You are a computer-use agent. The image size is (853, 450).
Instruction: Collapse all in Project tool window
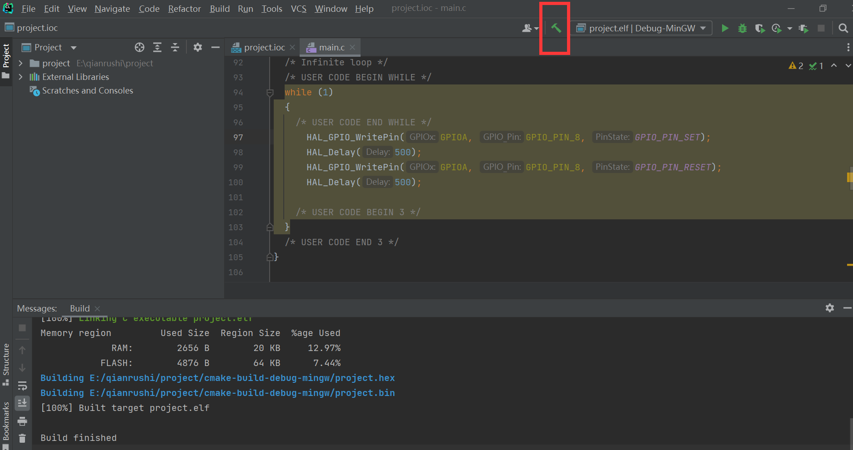pos(175,47)
